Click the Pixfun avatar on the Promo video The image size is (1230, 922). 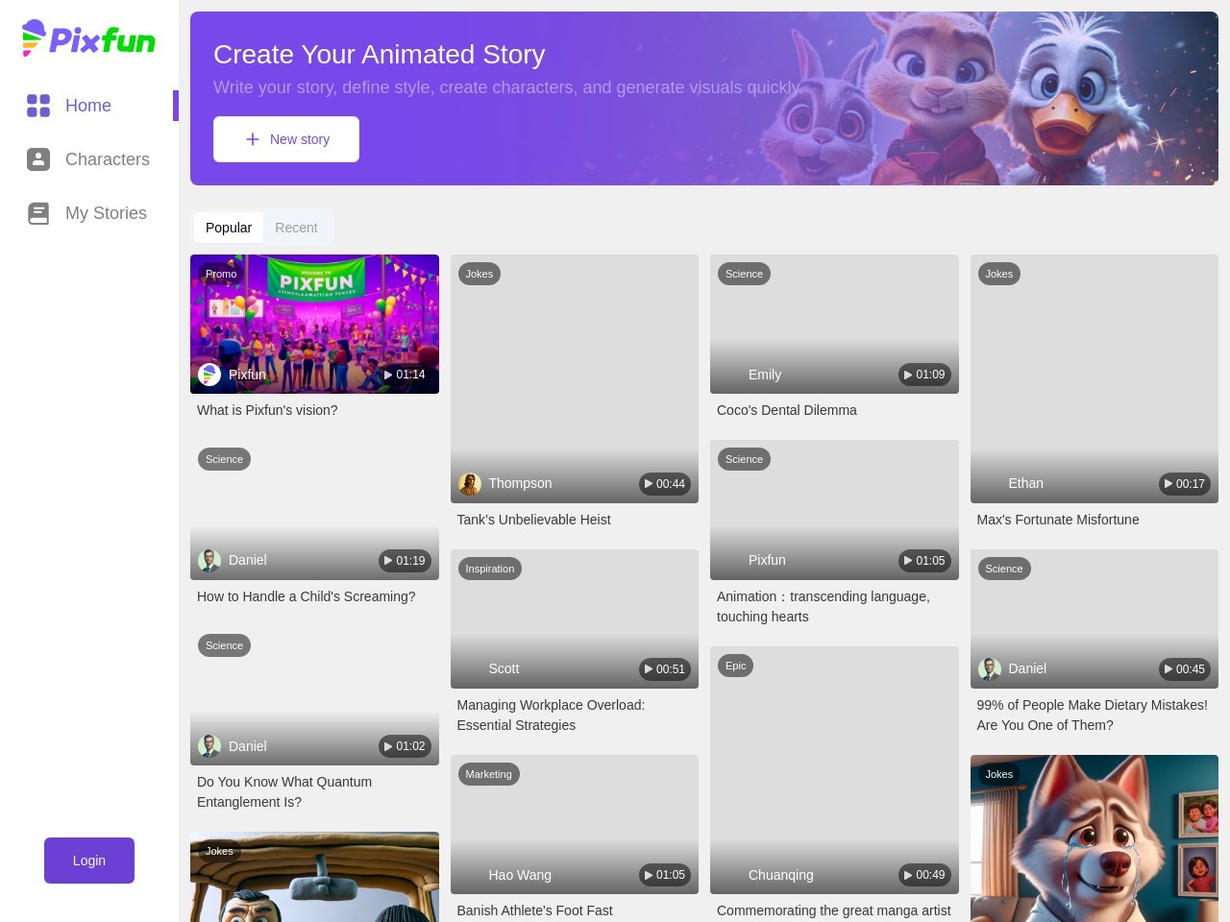[209, 375]
